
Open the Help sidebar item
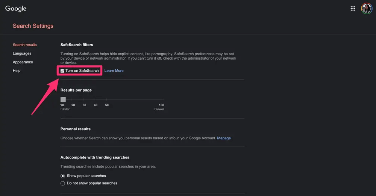(17, 71)
